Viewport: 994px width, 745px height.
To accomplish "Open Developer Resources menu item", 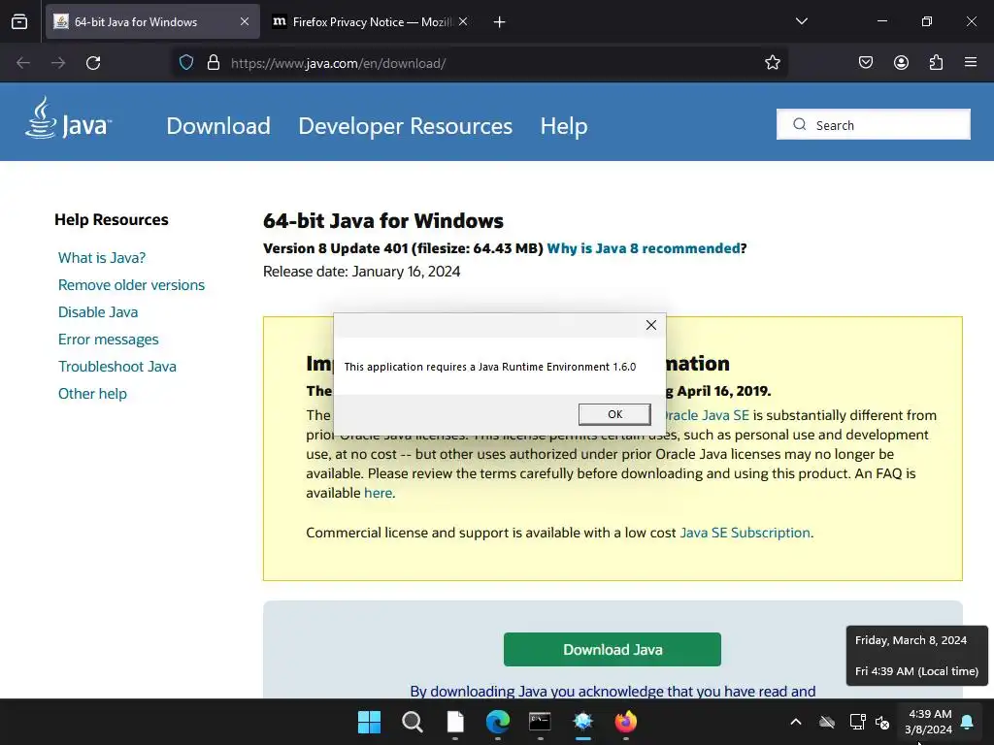I will click(x=405, y=125).
